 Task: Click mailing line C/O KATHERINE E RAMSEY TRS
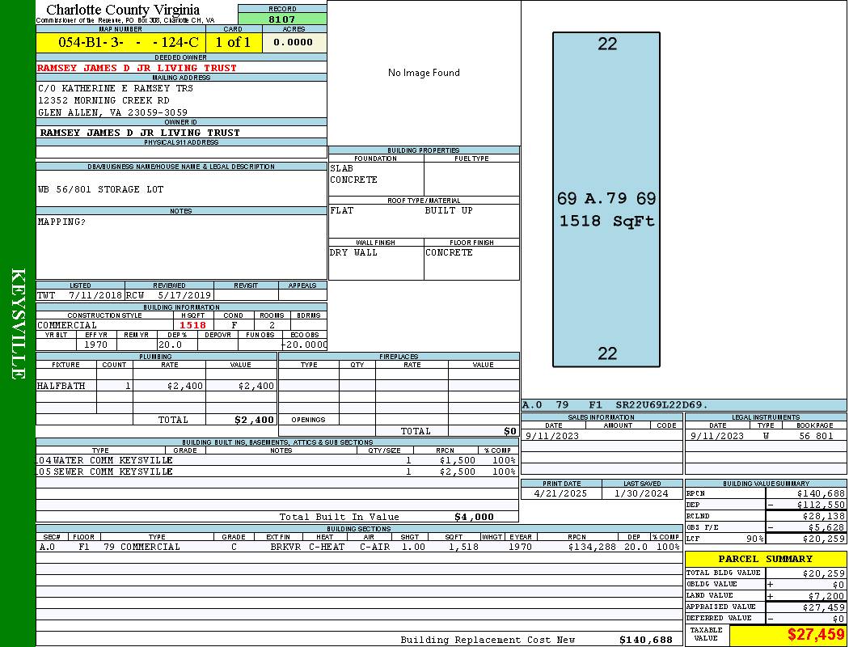(116, 87)
